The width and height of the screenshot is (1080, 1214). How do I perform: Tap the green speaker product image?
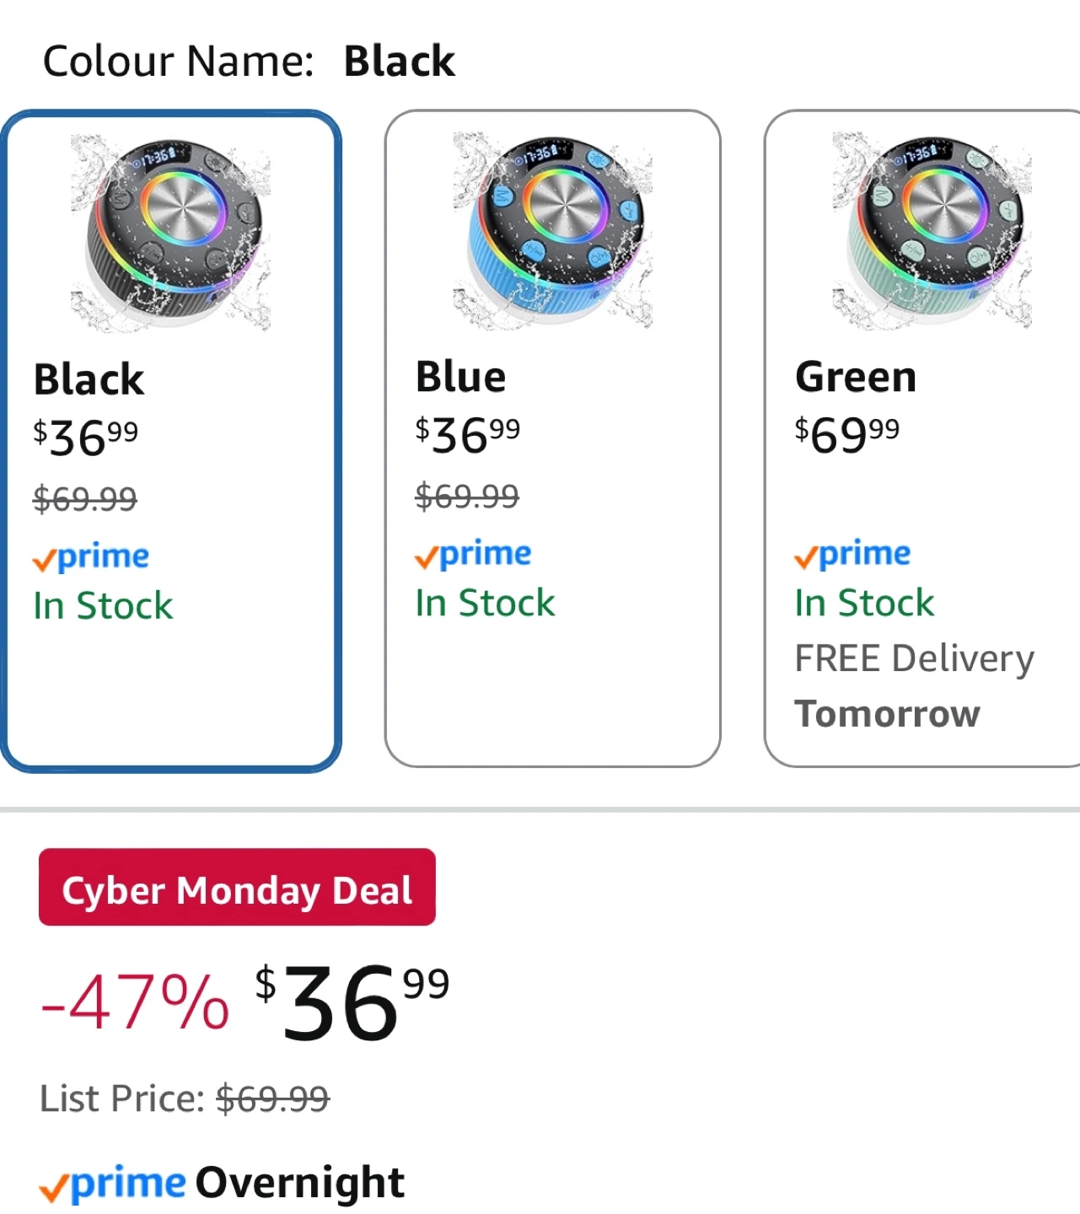click(932, 230)
